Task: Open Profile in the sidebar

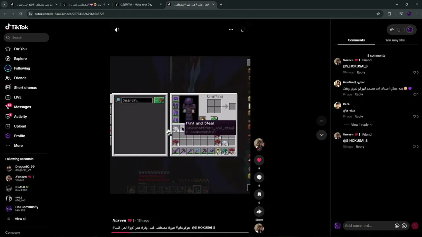Action: click(19, 136)
